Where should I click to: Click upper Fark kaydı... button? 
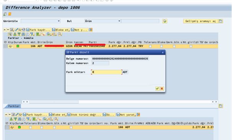pyautogui.click(x=39, y=30)
